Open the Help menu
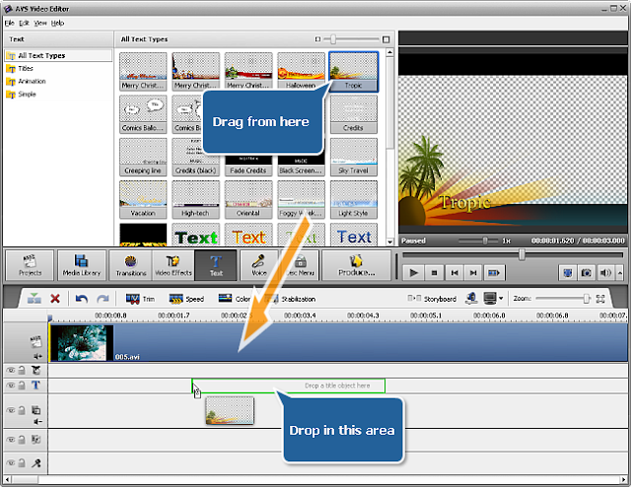The width and height of the screenshot is (631, 487). click(57, 23)
